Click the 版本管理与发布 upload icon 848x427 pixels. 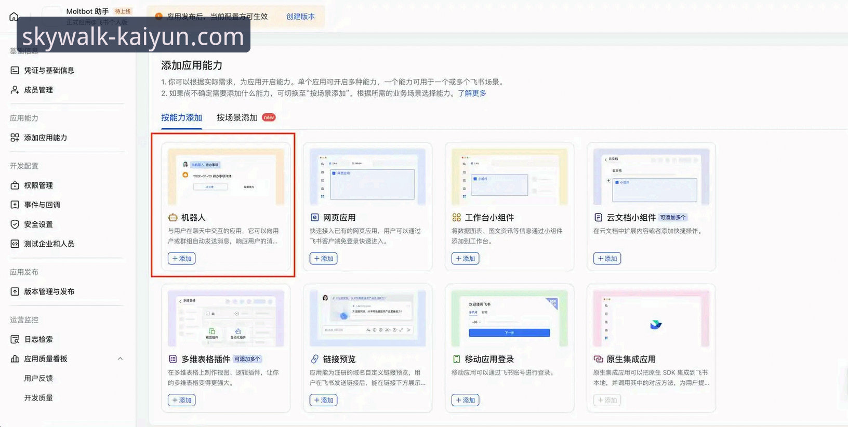click(15, 291)
